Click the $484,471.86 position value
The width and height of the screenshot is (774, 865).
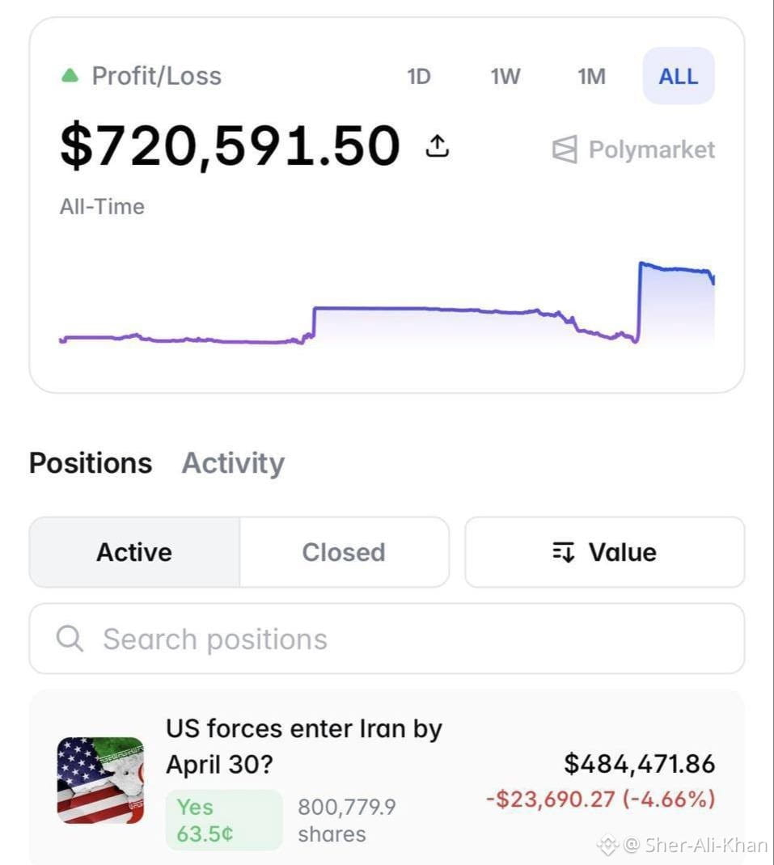[639, 764]
